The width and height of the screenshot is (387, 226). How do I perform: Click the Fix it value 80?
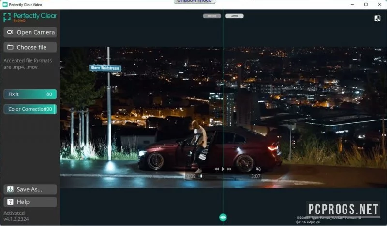[x=49, y=94]
